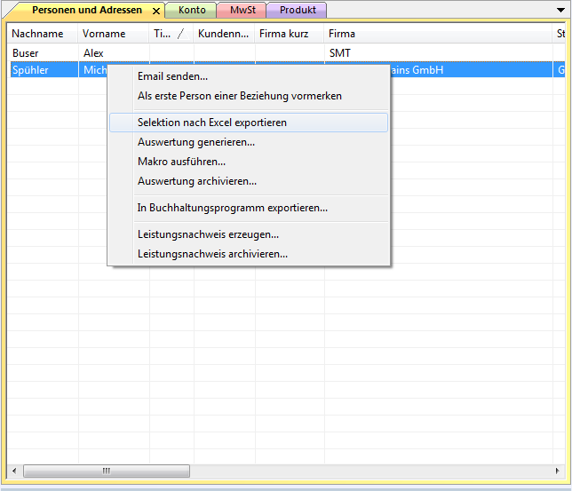
Task: Click the Firma kurz column header
Action: pyautogui.click(x=283, y=34)
